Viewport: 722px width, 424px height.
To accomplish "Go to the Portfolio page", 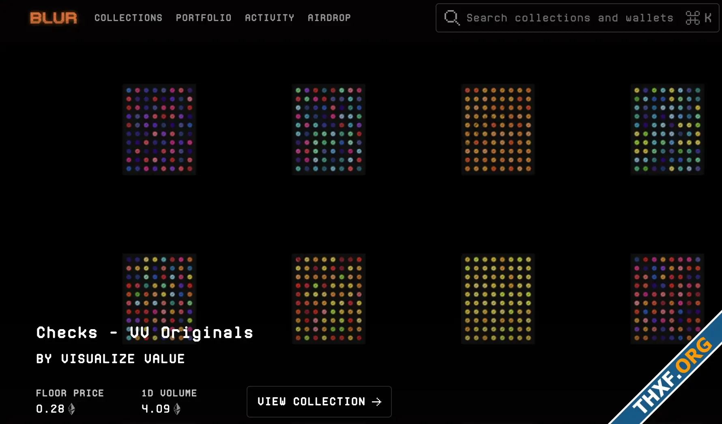I will [x=204, y=18].
